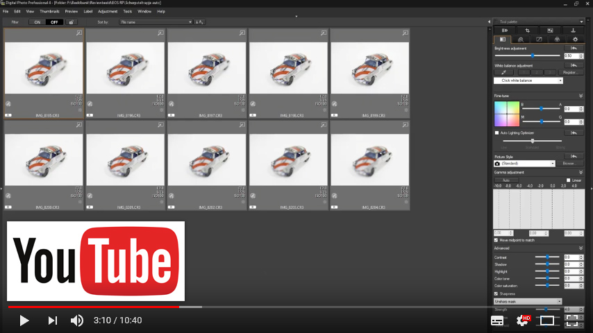This screenshot has height=333, width=593.
Task: Play the YouTube video
Action: [x=24, y=321]
